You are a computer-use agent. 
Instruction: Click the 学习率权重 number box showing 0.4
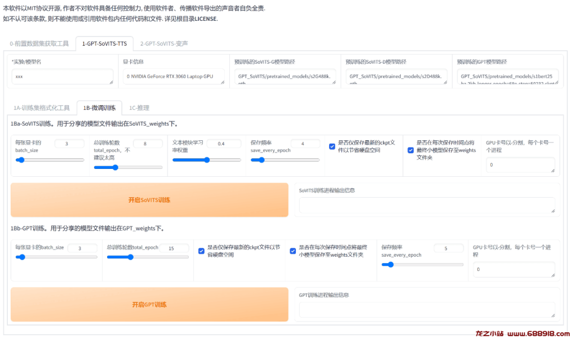click(x=224, y=144)
